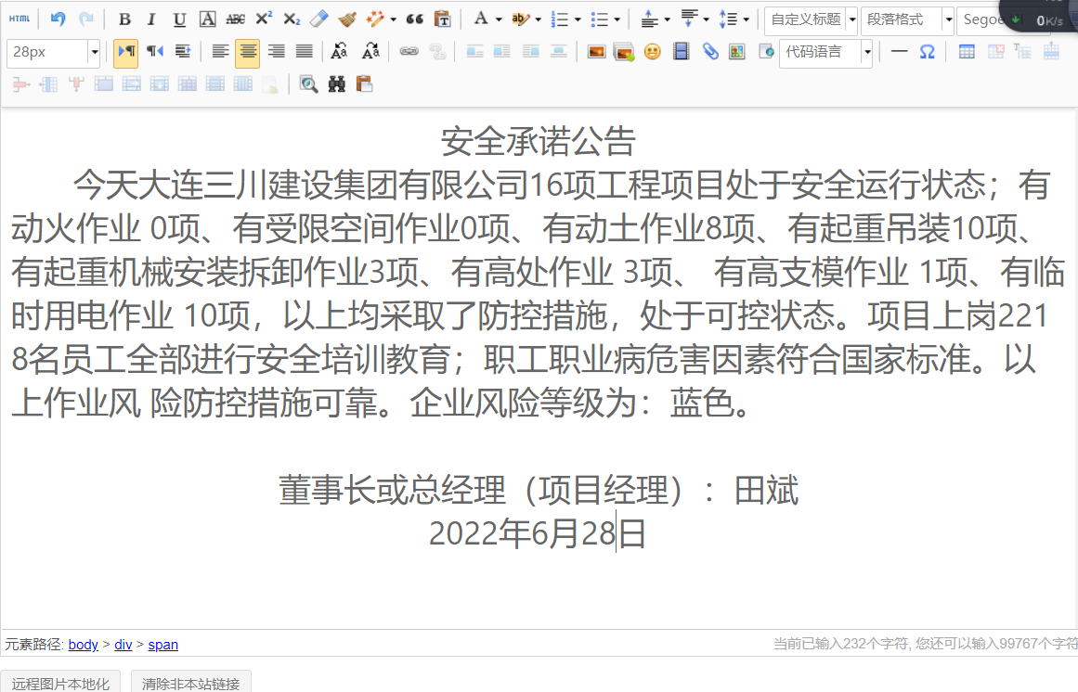This screenshot has height=692, width=1078.
Task: Select body in the element path
Action: (84, 645)
